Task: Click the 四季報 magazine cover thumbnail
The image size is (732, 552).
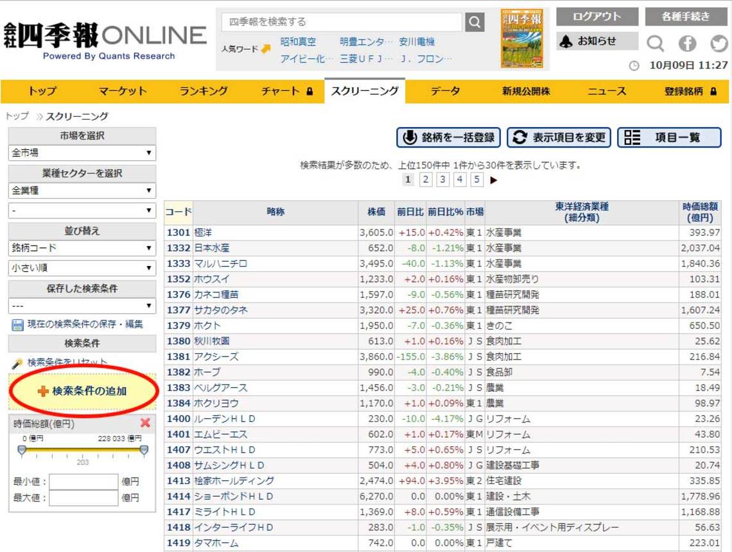Action: pyautogui.click(x=522, y=38)
